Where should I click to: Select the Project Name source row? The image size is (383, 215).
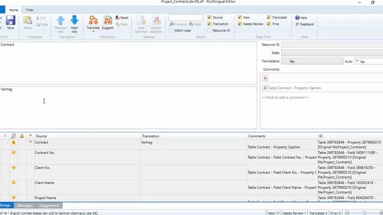(x=87, y=198)
